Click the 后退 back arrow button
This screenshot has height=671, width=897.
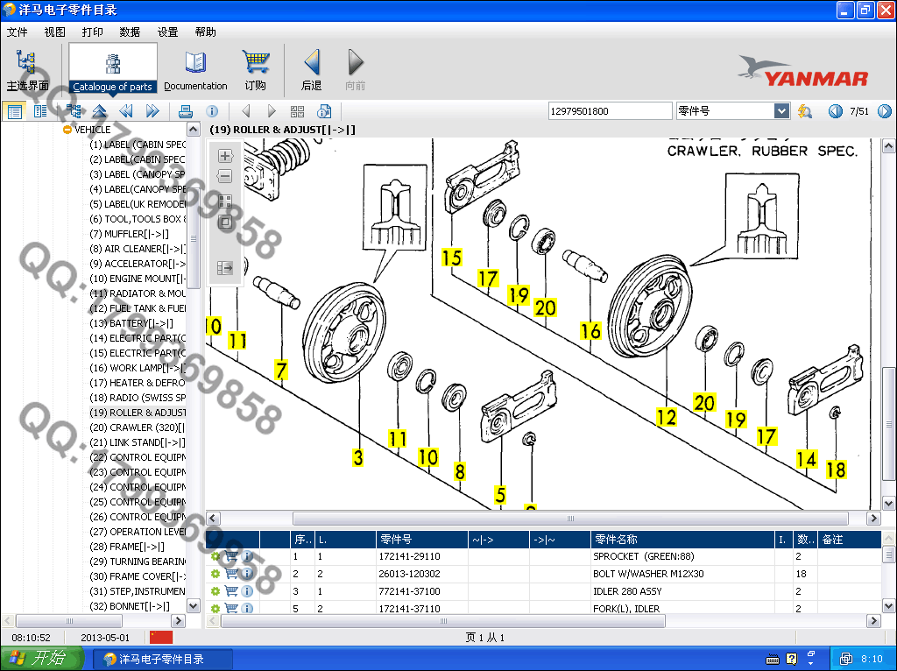pos(311,69)
